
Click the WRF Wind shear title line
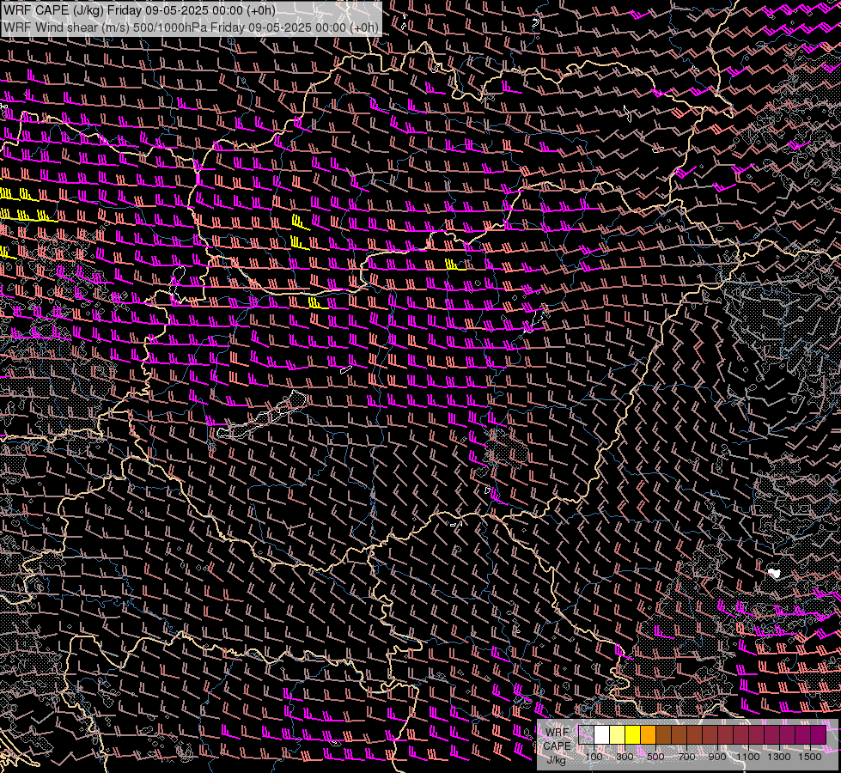(191, 27)
